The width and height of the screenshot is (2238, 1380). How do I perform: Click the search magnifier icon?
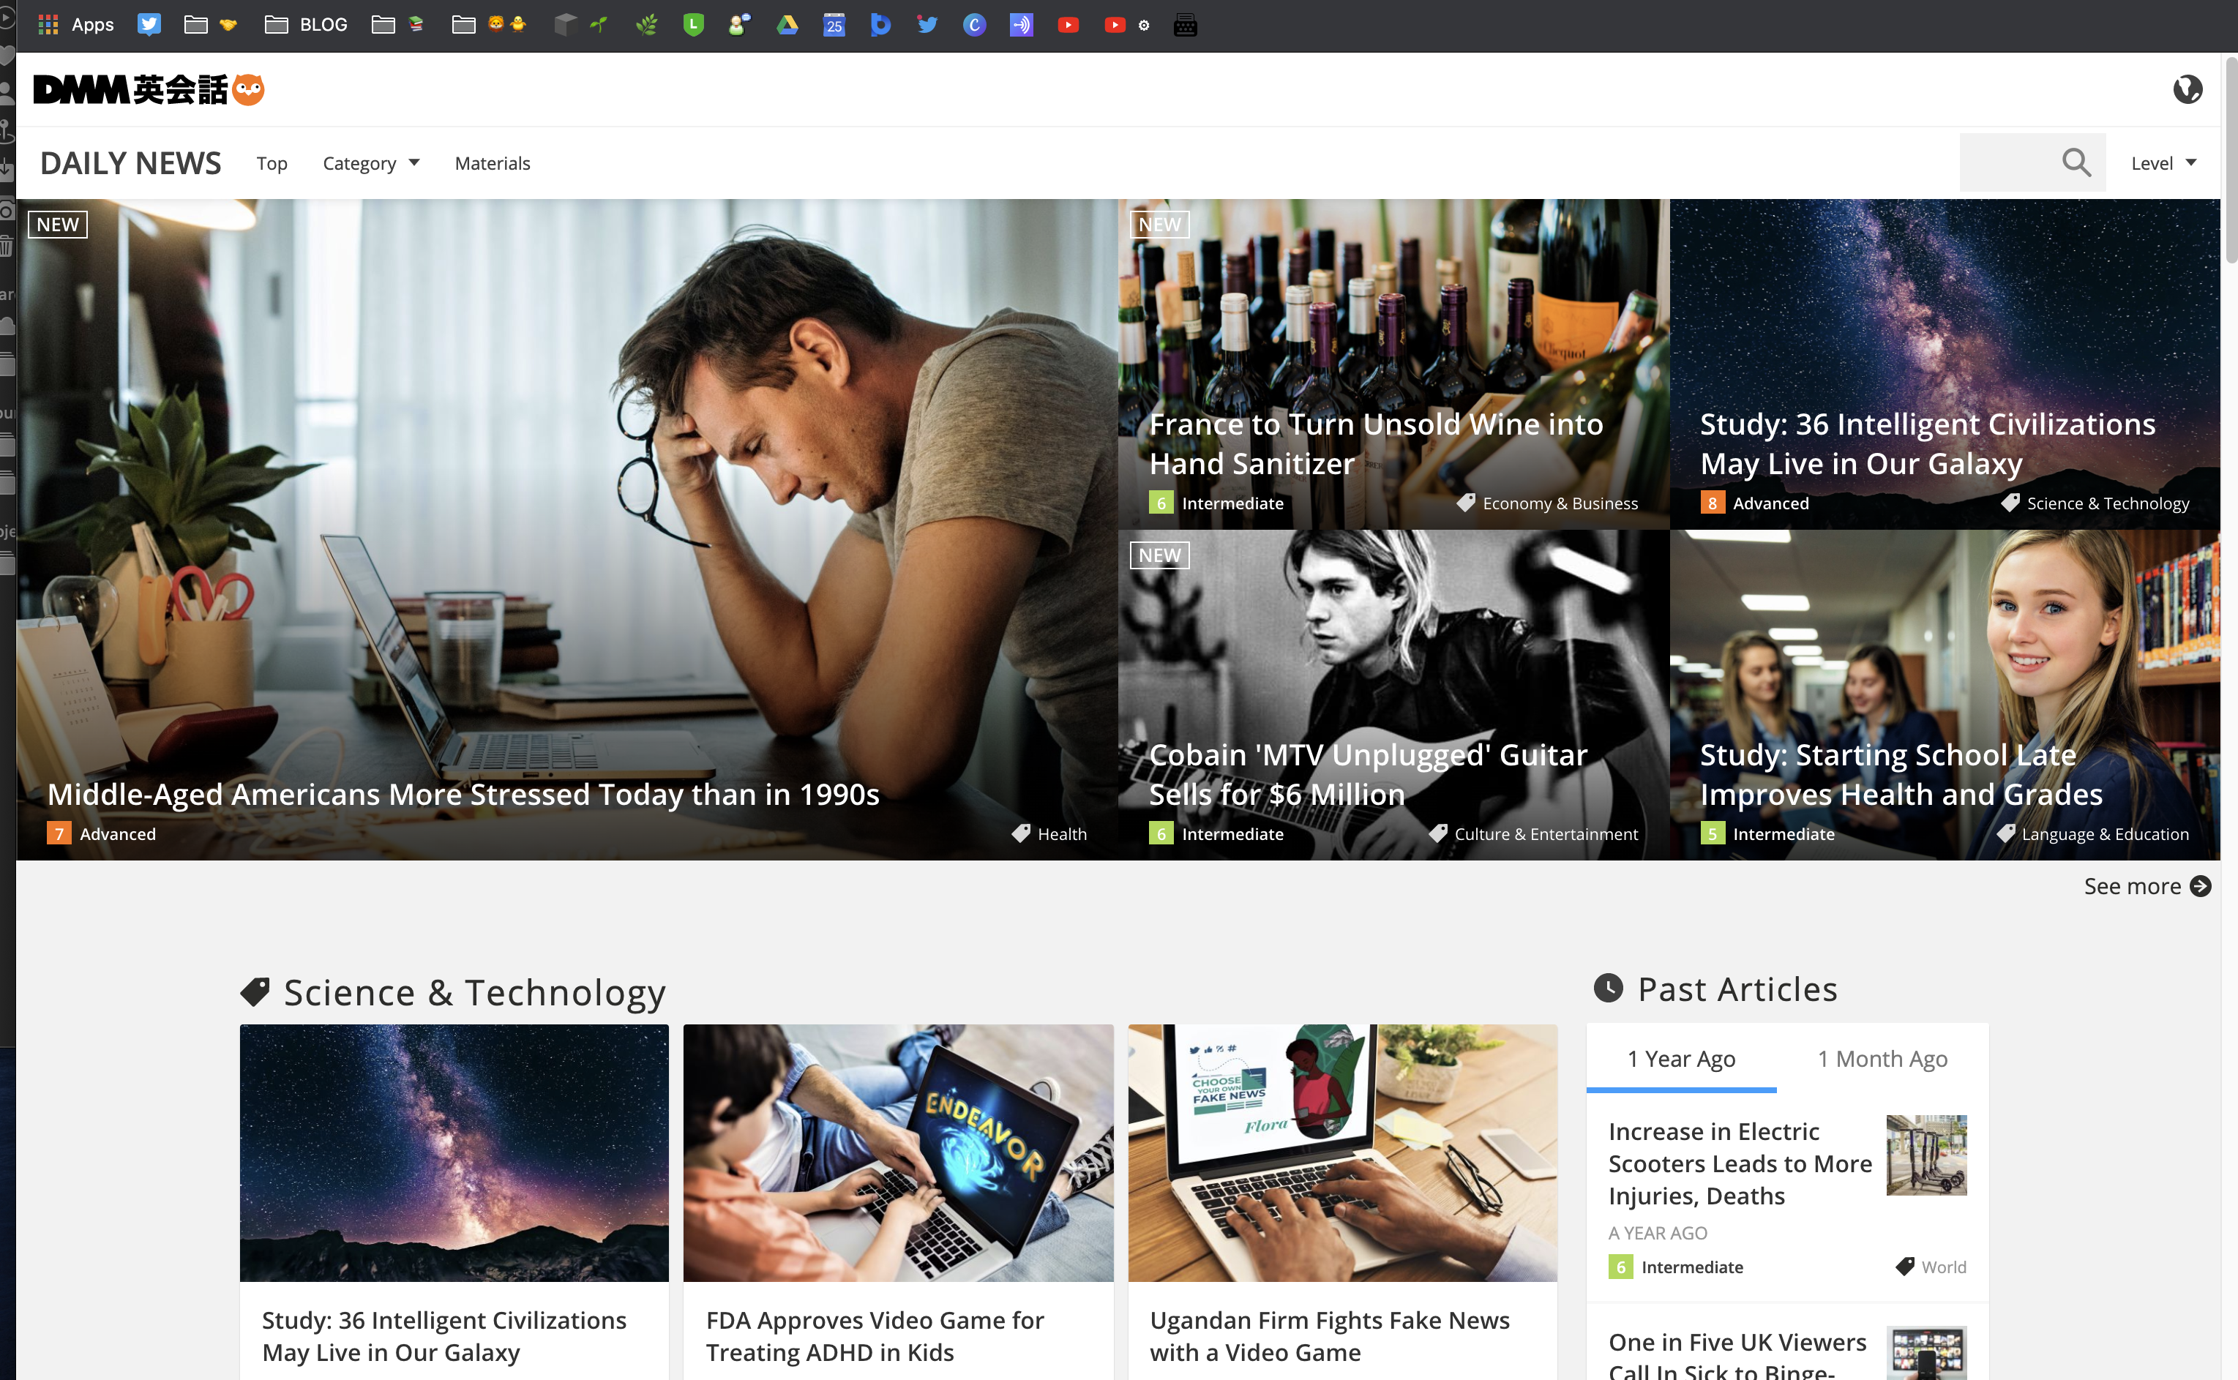coord(2076,162)
